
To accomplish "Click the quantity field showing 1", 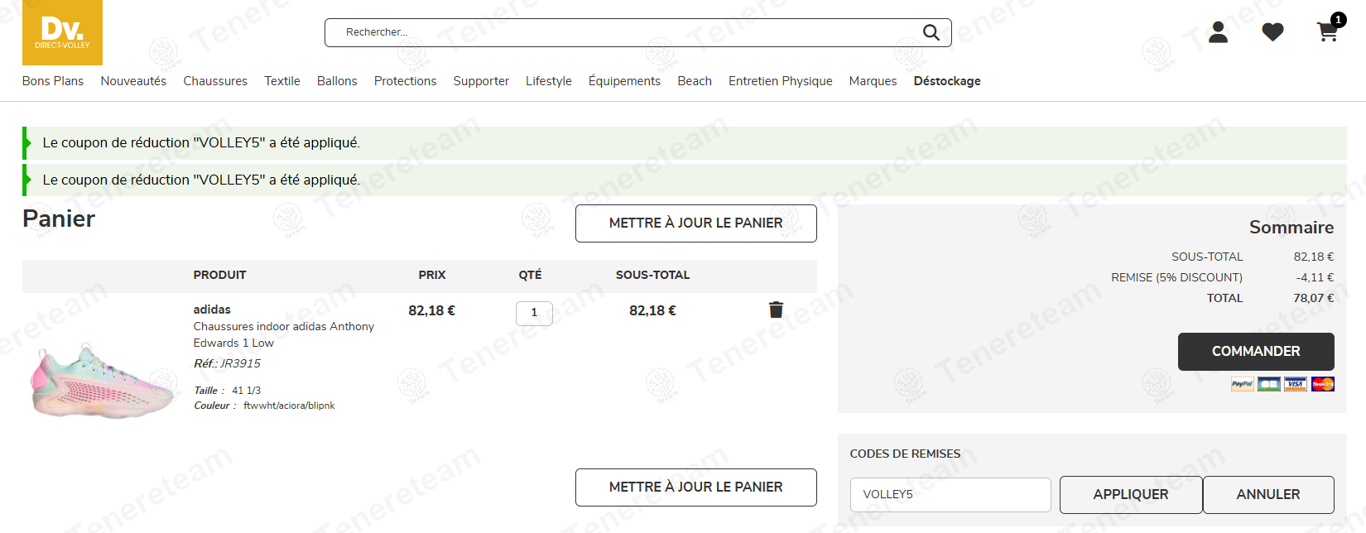I will pos(534,313).
